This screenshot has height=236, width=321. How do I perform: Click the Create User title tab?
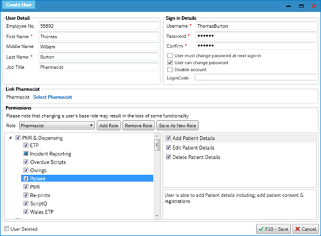(x=19, y=5)
